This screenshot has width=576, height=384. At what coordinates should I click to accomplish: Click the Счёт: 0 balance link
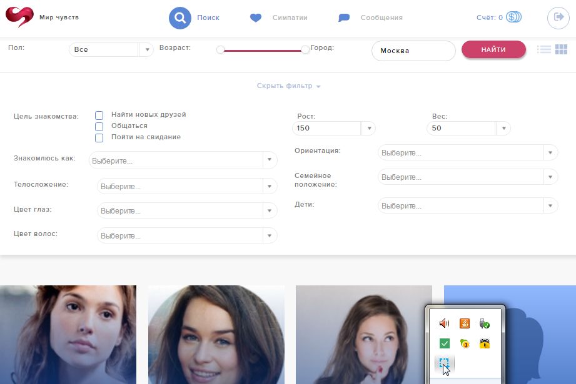coord(489,17)
